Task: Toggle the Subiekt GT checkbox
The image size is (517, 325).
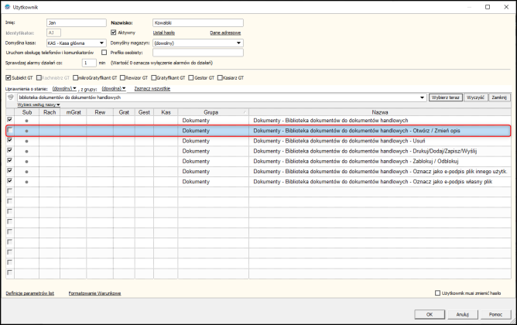Action: coord(9,78)
